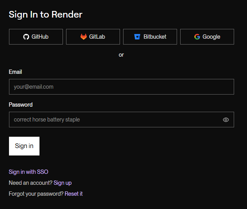Click the Sign In to Render heading

[46, 14]
